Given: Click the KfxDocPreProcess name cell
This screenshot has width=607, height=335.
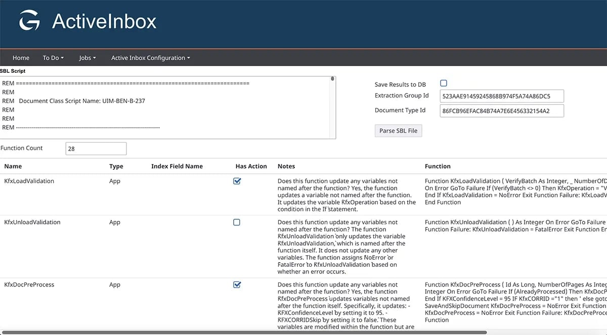Looking at the screenshot, I should [29, 285].
